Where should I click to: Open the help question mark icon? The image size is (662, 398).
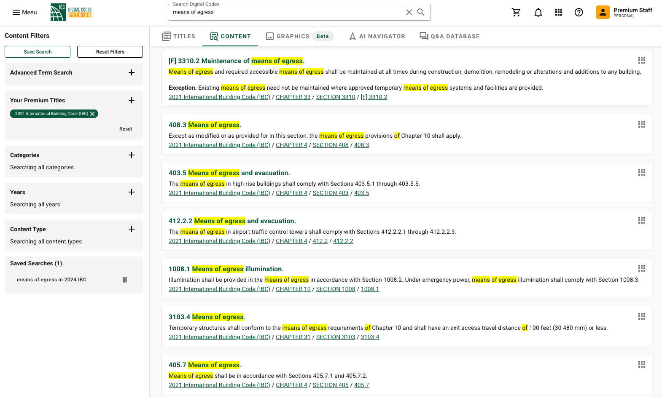point(579,12)
